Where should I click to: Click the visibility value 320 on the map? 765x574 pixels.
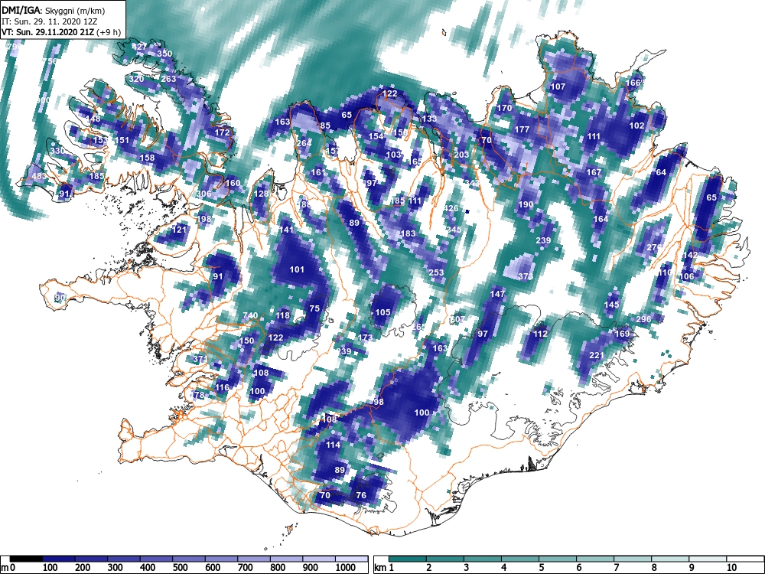pos(137,79)
